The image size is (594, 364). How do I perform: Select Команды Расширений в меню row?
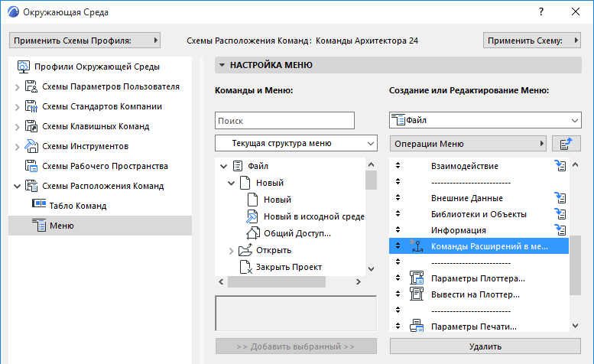pos(489,246)
